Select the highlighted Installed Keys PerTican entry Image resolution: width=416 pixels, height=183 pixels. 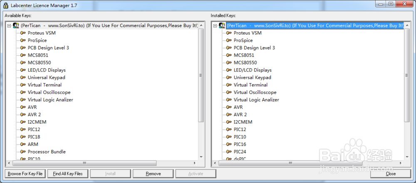click(315, 26)
